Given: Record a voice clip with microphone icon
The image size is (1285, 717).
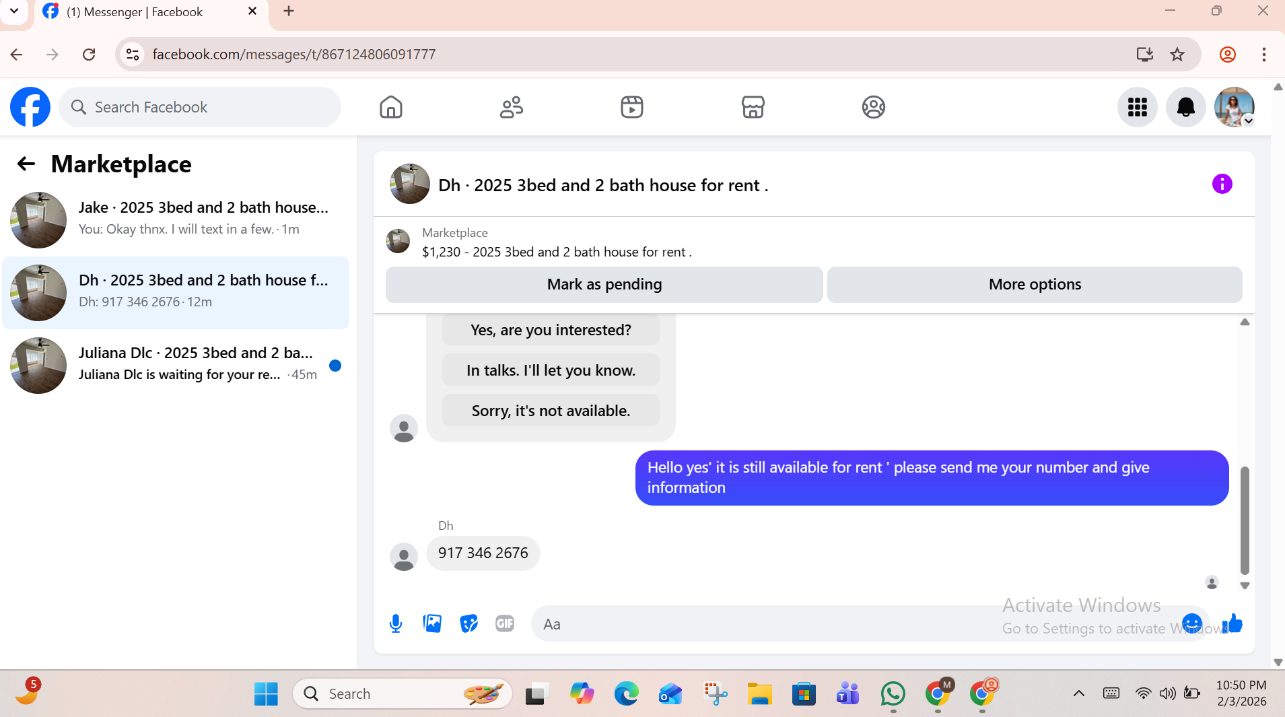Looking at the screenshot, I should pyautogui.click(x=396, y=623).
